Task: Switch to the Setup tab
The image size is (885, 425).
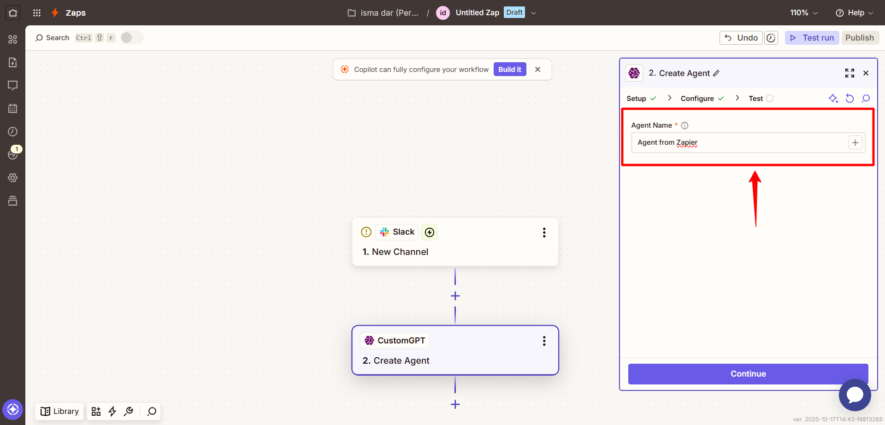Action: point(641,98)
